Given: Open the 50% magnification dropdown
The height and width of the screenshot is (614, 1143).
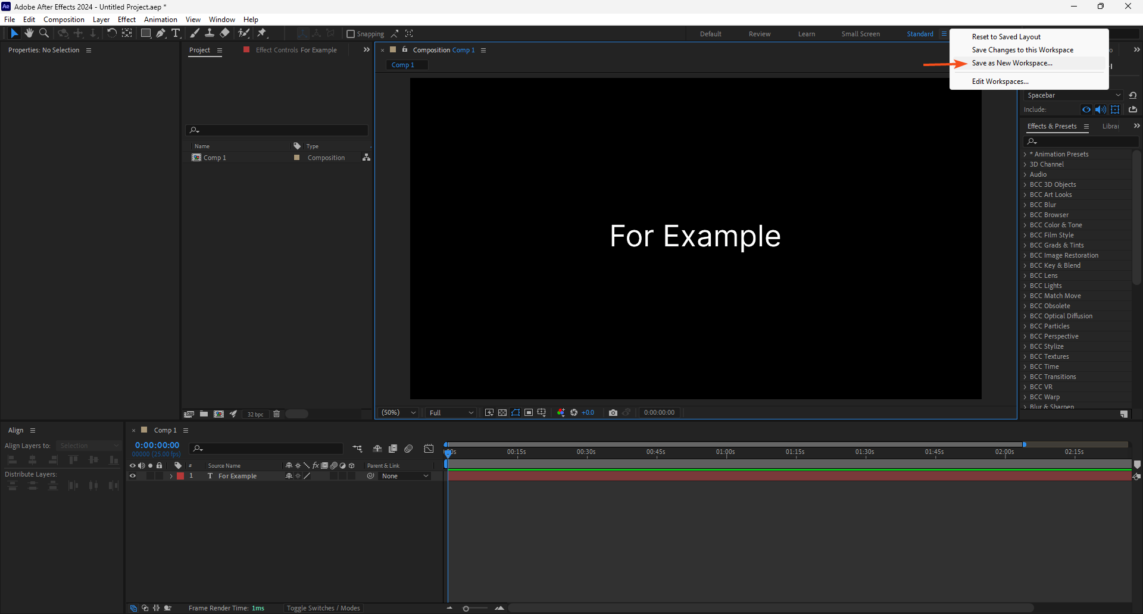Looking at the screenshot, I should coord(398,412).
